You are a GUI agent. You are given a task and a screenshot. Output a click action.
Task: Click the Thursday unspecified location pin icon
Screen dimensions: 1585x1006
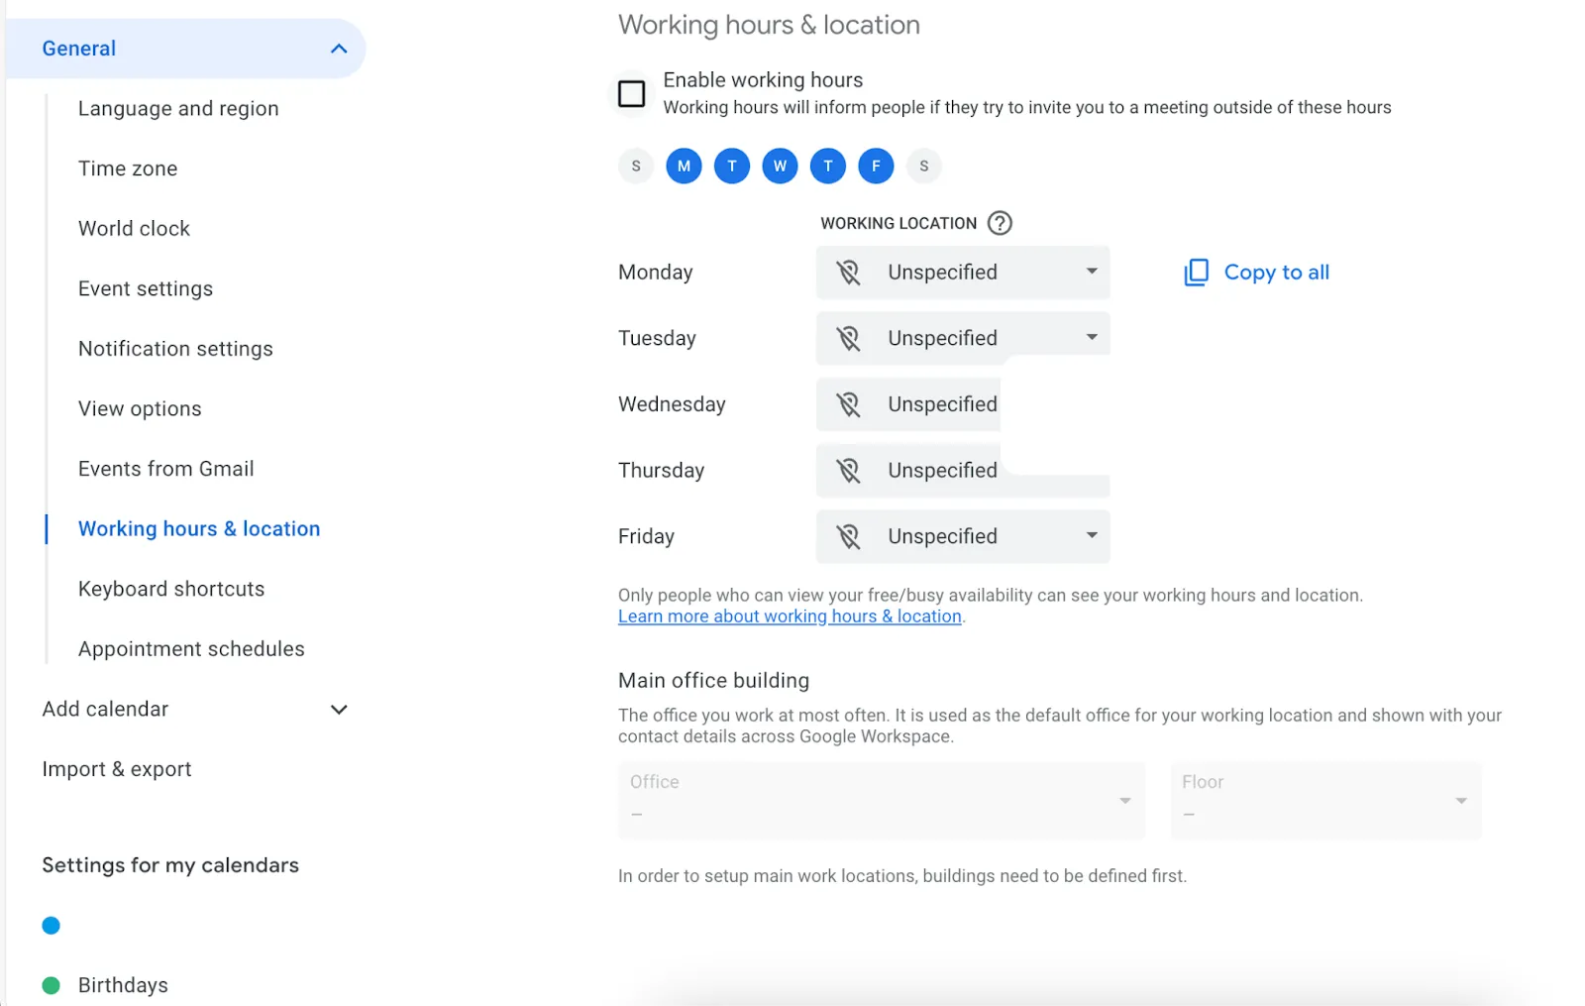pyautogui.click(x=848, y=471)
